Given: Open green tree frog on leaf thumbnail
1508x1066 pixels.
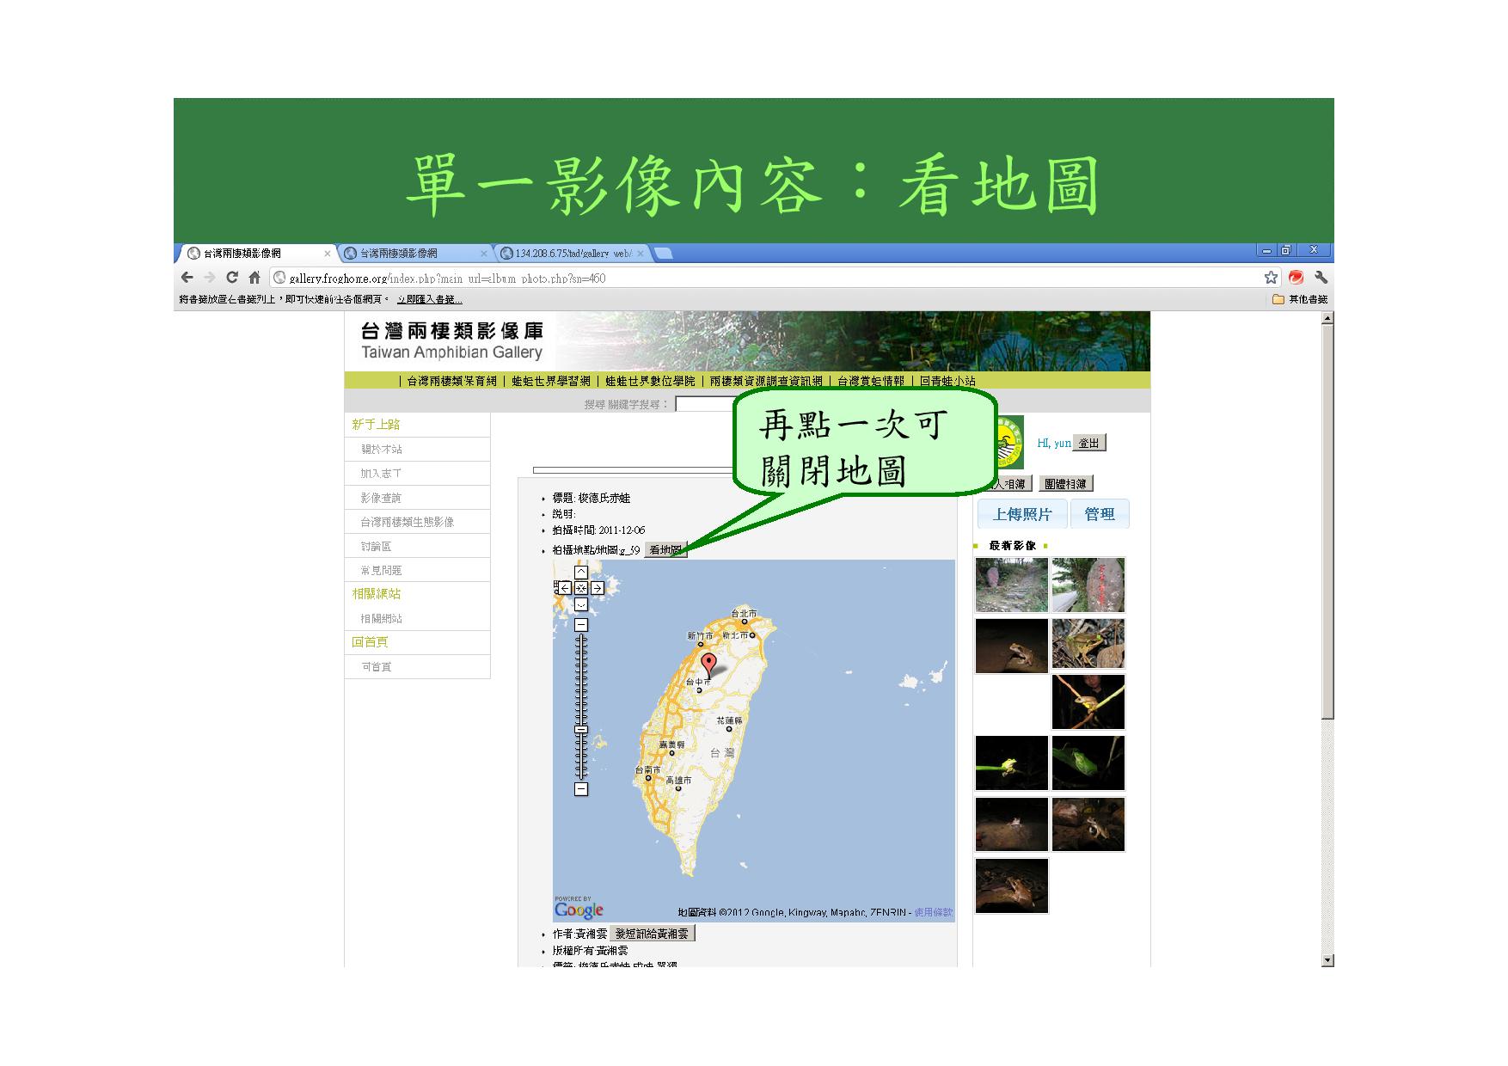Looking at the screenshot, I should [x=1088, y=763].
